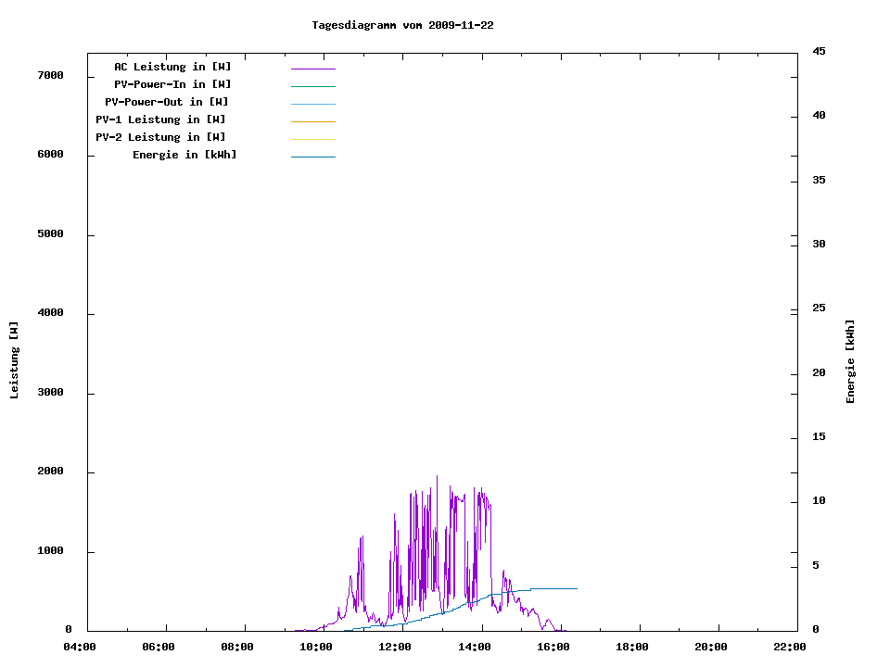Click the PV-Power-In in [W] legend entry
The width and height of the screenshot is (890, 667).
(172, 84)
